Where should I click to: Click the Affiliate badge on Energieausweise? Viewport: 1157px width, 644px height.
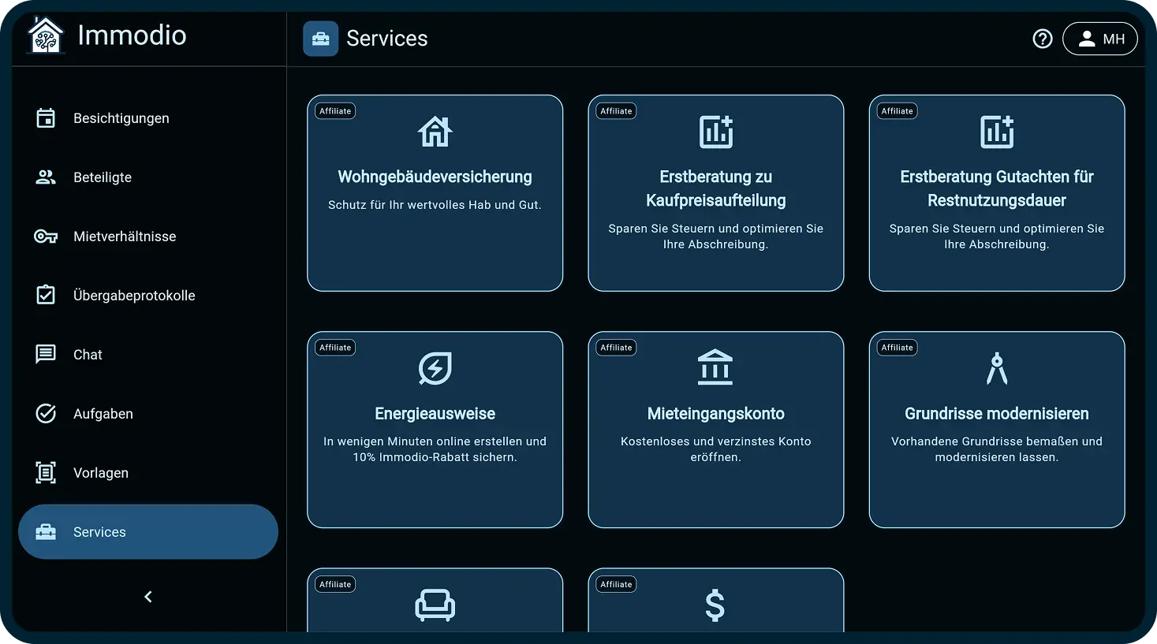pyautogui.click(x=335, y=348)
